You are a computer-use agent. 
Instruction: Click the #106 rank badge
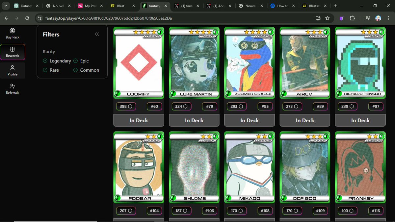(209, 210)
